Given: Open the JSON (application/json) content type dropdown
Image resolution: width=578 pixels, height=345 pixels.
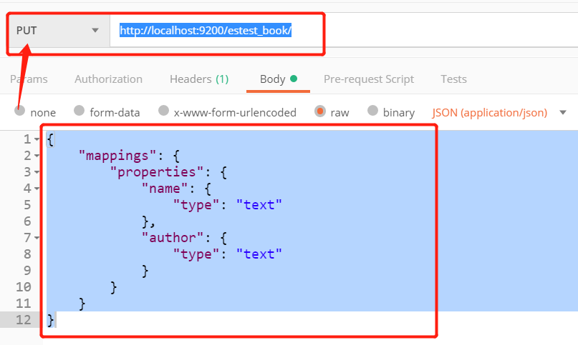Looking at the screenshot, I should click(x=499, y=113).
